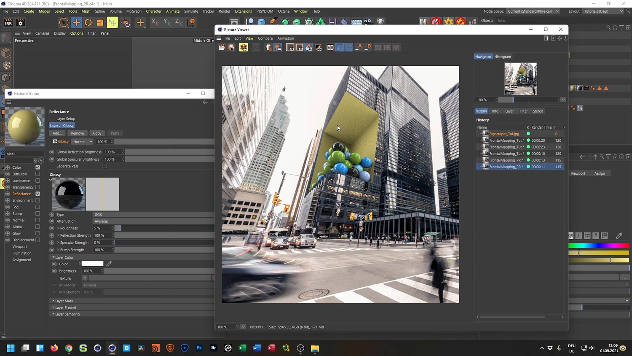Toggle Z axis lock

coord(179,22)
